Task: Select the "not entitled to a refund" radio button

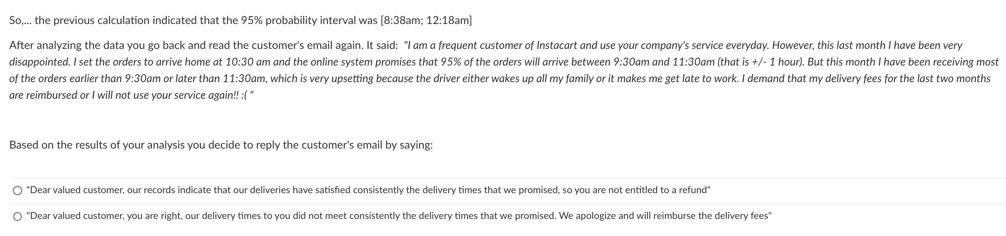Action: click(x=17, y=191)
